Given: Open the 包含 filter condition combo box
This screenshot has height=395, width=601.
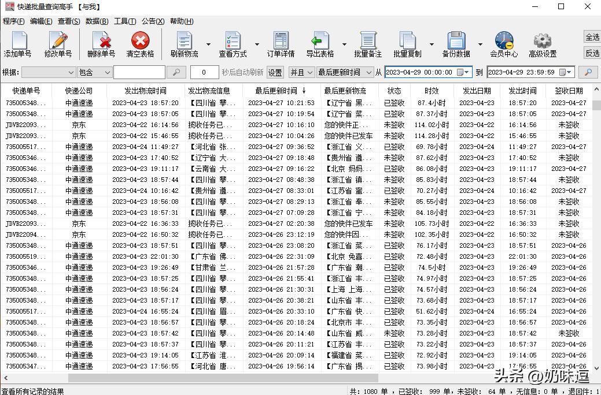Looking at the screenshot, I should pos(94,72).
